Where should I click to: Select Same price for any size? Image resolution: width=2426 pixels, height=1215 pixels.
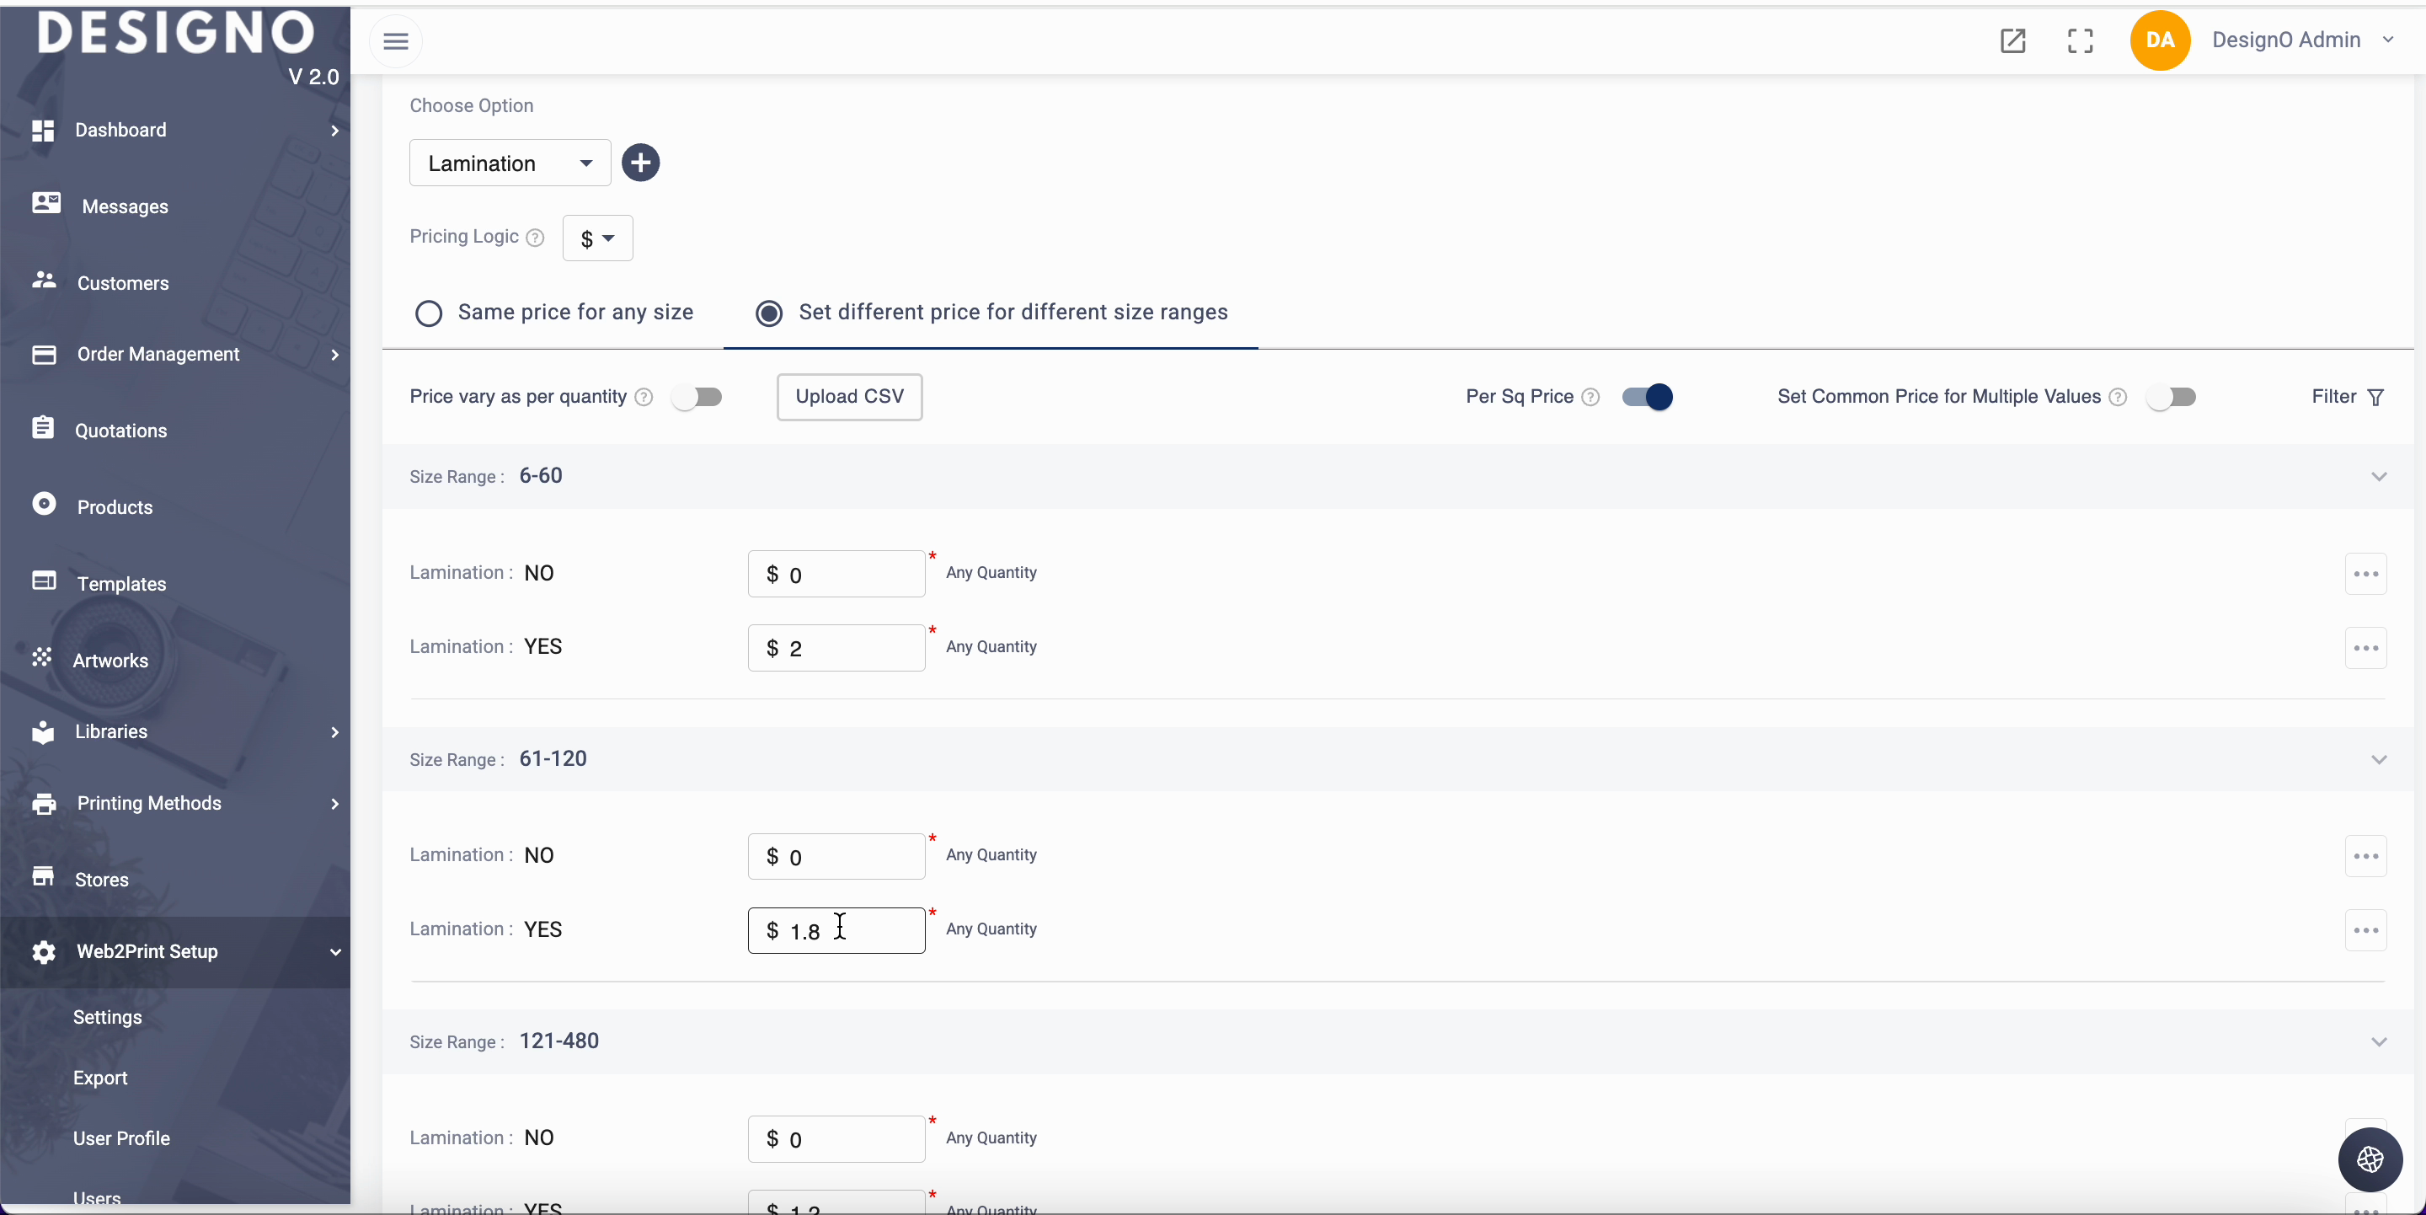click(x=430, y=313)
